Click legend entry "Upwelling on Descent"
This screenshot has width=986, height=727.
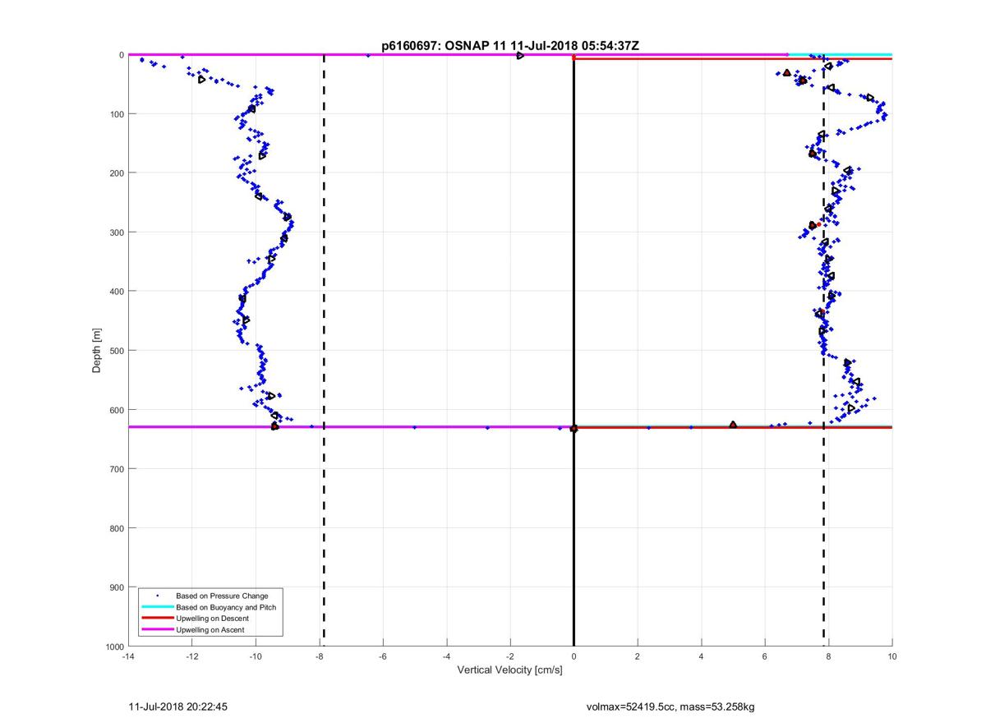point(212,619)
